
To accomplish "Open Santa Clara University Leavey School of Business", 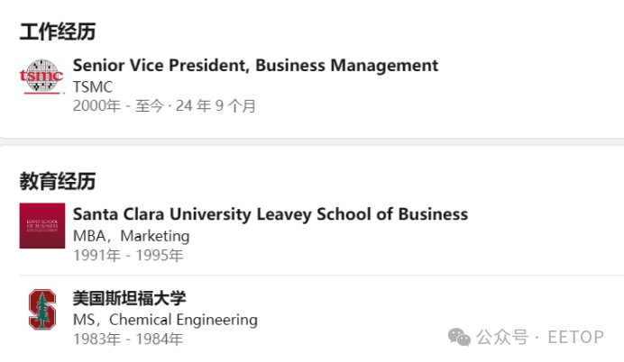I will 271,214.
